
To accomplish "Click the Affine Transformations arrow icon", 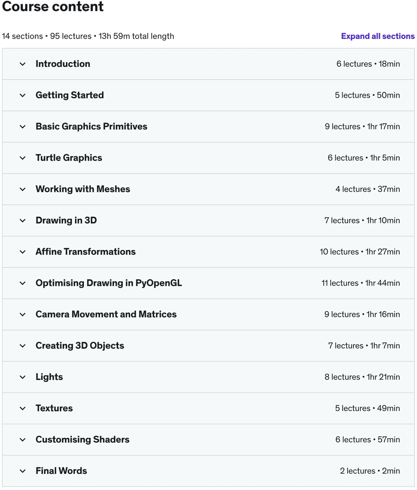I will pyautogui.click(x=23, y=252).
